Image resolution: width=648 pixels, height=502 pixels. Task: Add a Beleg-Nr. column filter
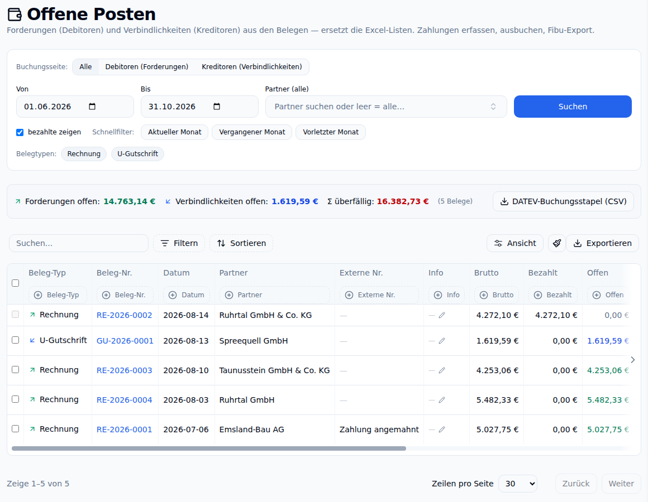(125, 295)
